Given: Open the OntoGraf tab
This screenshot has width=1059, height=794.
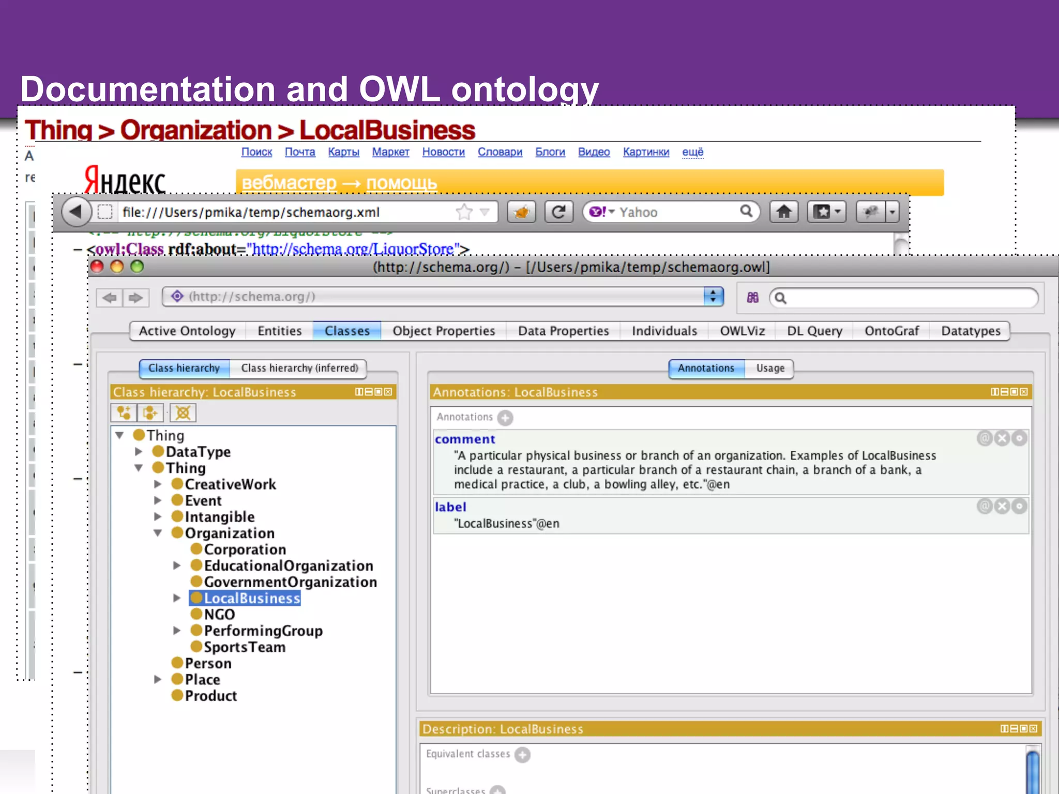Looking at the screenshot, I should [x=891, y=331].
